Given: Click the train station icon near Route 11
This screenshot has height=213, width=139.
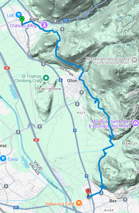Looking at the screenshot, I should tap(55, 21).
